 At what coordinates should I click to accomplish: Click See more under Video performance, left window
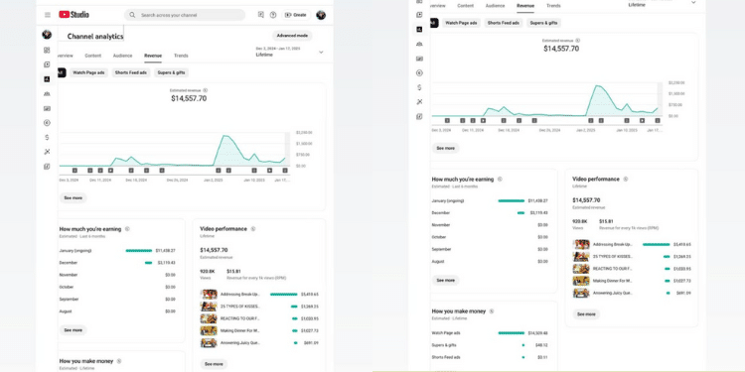pos(214,364)
